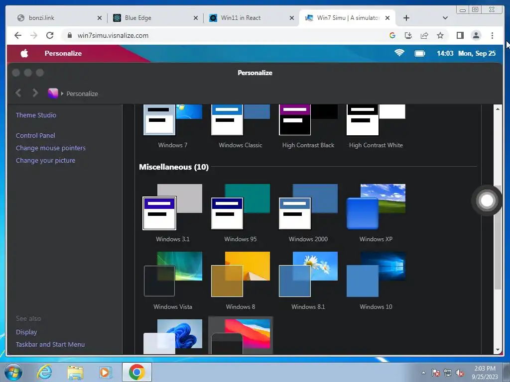Viewport: 510px width, 382px height.
Task: Open the Apple menu icon
Action: [24, 53]
